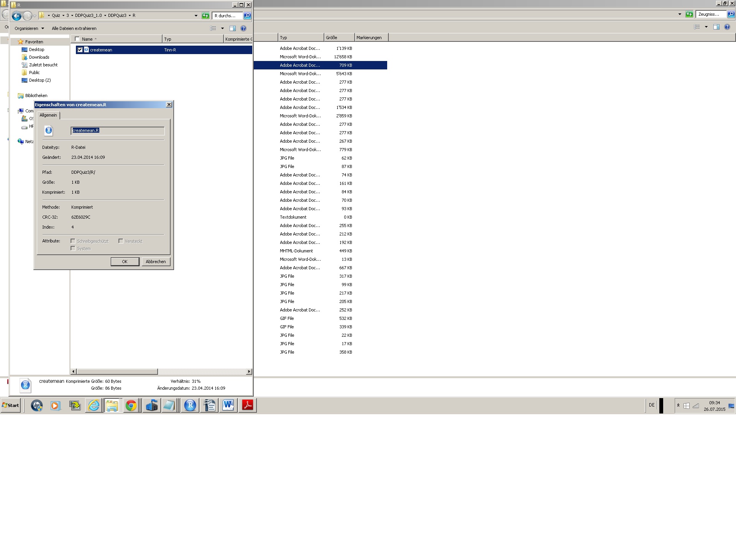The height and width of the screenshot is (550, 736).
Task: Open Google Chrome from taskbar
Action: [x=131, y=405]
